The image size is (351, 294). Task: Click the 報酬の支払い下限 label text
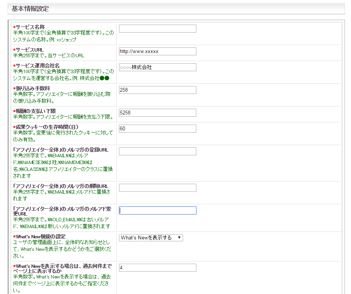[x=36, y=111]
